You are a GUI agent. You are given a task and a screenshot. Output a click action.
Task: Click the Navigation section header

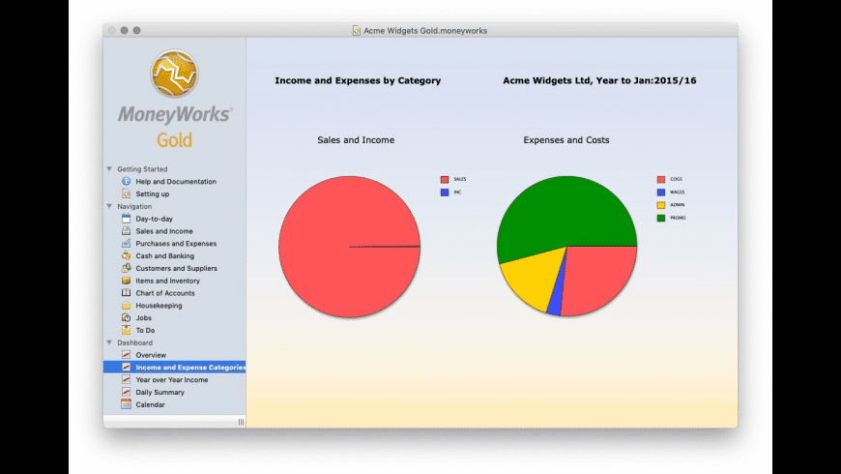(x=134, y=206)
